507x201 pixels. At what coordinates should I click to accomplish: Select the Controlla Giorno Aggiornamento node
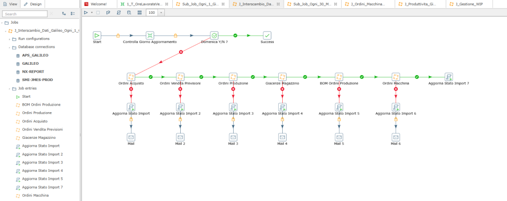(150, 35)
